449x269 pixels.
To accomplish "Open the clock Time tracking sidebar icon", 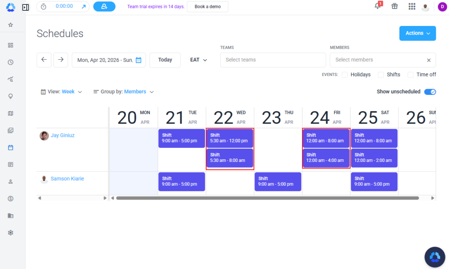I will point(11,62).
